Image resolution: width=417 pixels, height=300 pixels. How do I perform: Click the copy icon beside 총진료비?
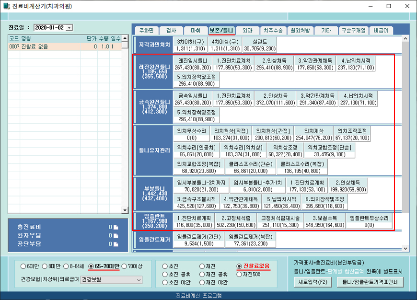[x=116, y=227]
